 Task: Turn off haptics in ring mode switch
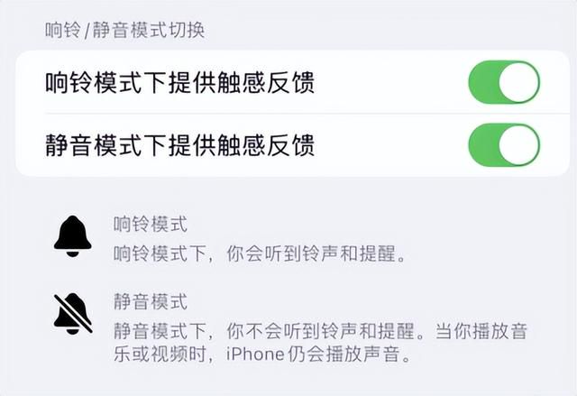(504, 82)
